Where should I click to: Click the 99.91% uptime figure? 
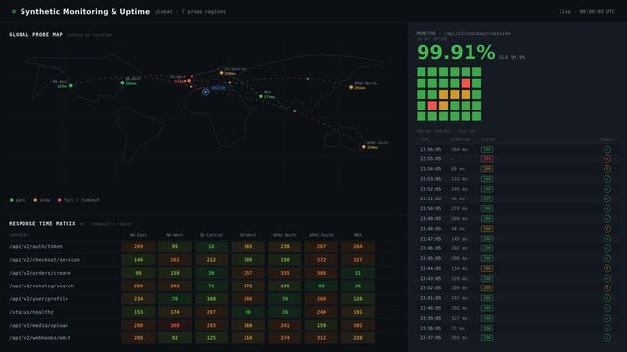coord(456,53)
